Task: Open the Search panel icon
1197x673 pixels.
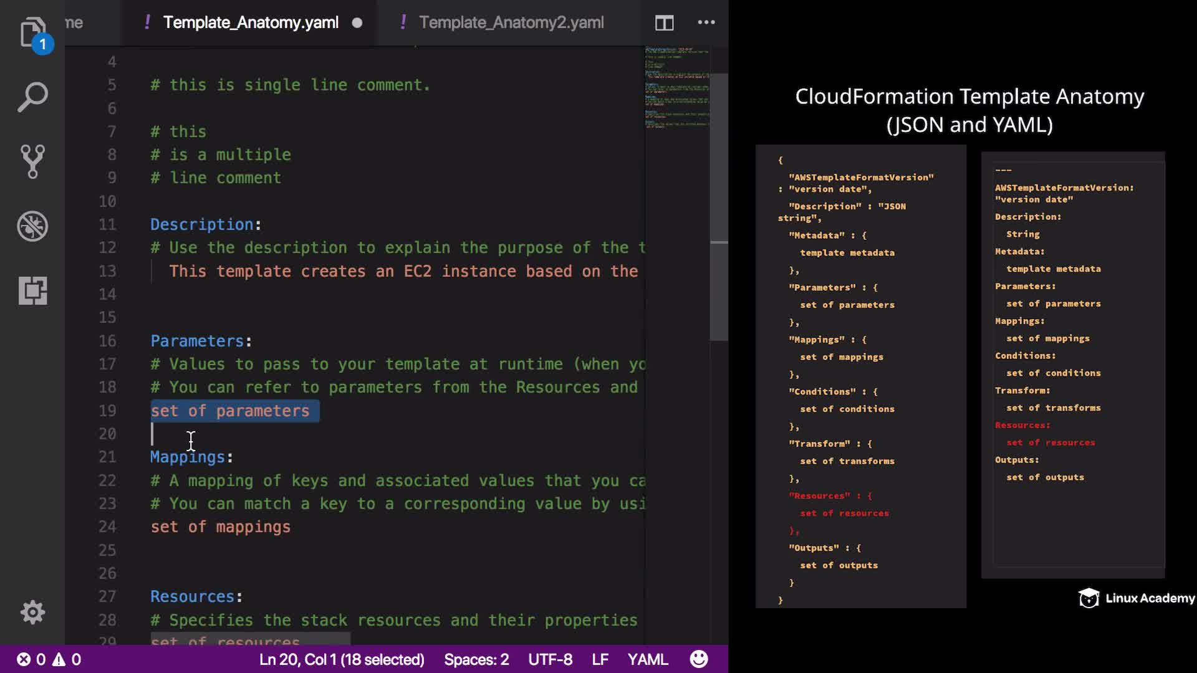Action: pyautogui.click(x=32, y=98)
